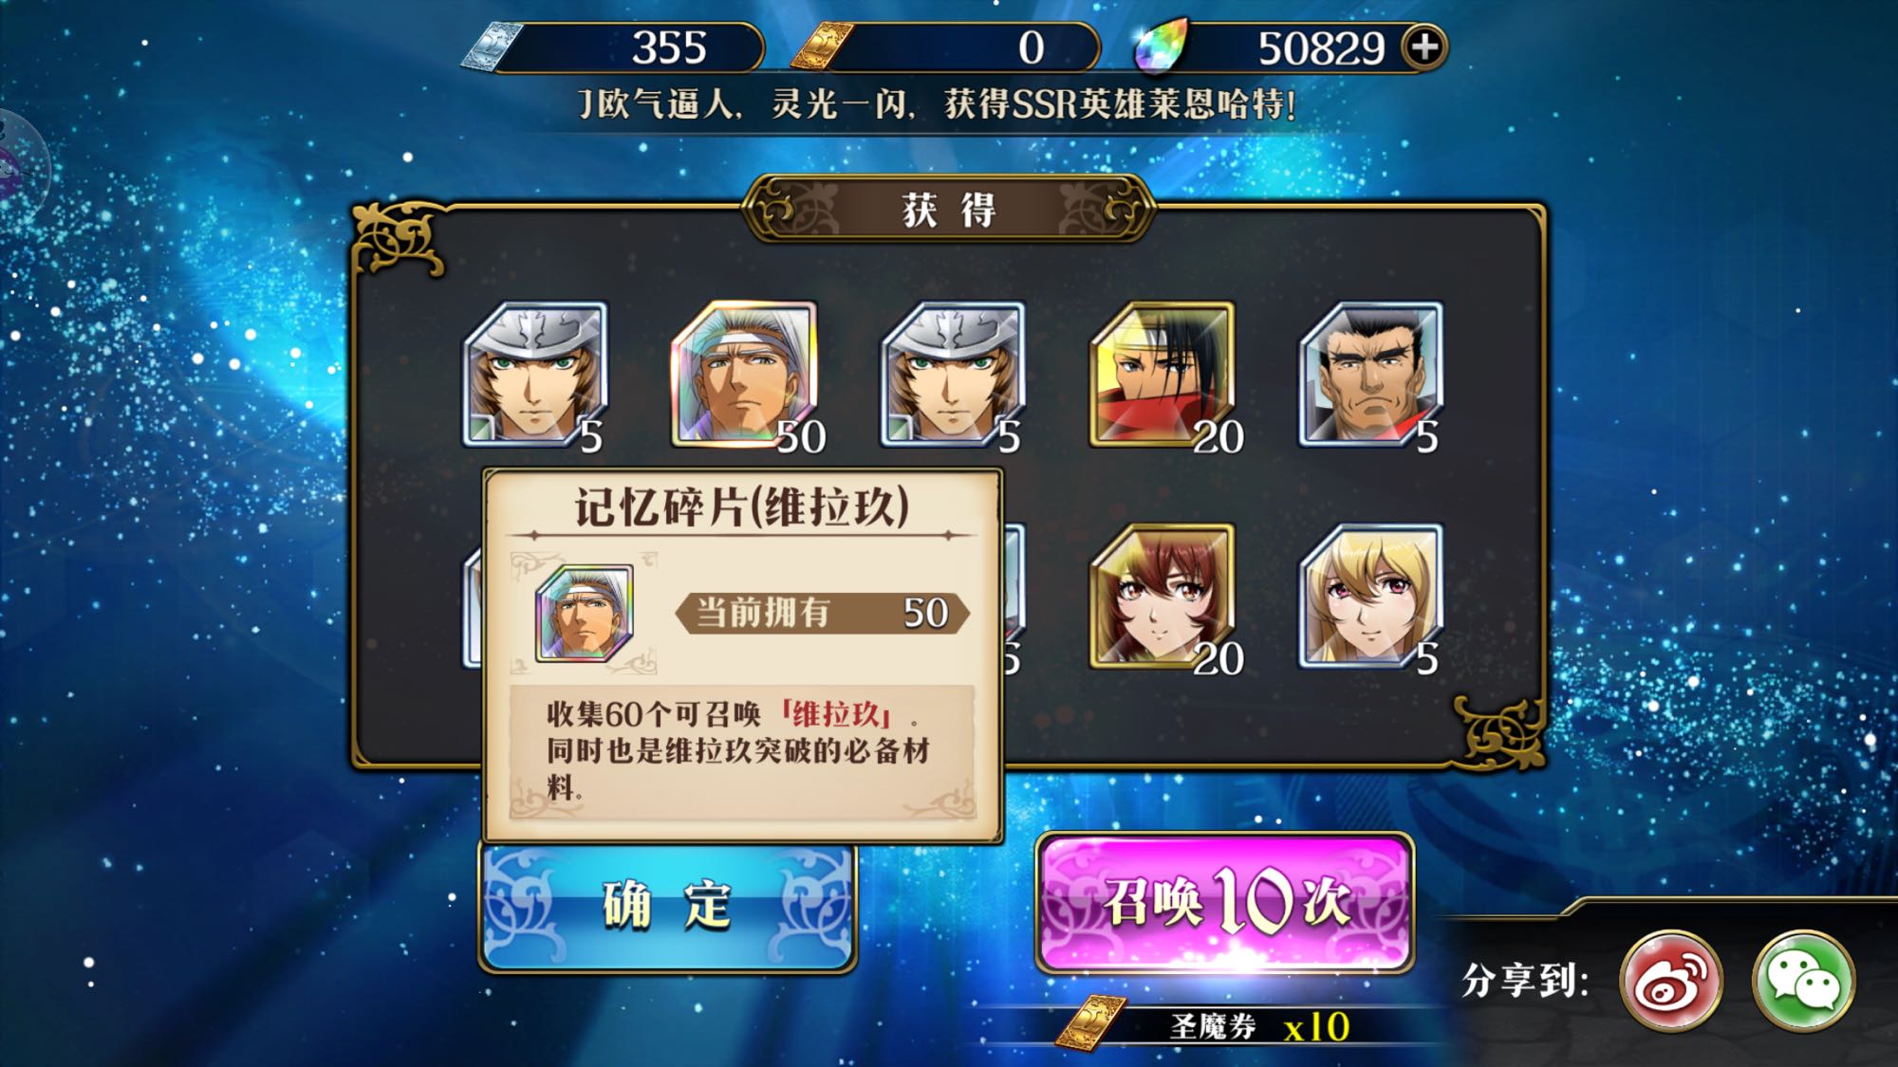Add more rainbow crystals with plus button
Image resolution: width=1898 pixels, height=1067 pixels.
pyautogui.click(x=1425, y=46)
